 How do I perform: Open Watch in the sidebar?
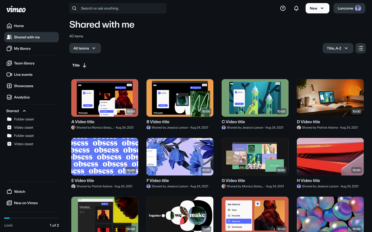pyautogui.click(x=19, y=192)
